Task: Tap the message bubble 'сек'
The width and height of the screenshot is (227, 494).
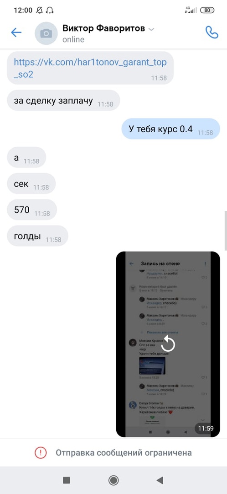Action: coord(31,184)
